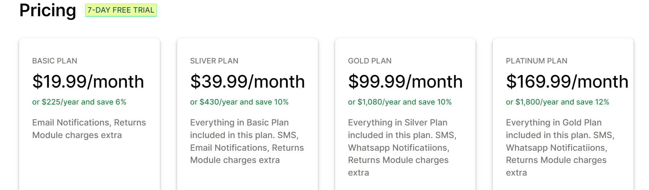The width and height of the screenshot is (649, 190).
Task: Click the $430/year save 10% offer
Action: pyautogui.click(x=239, y=102)
